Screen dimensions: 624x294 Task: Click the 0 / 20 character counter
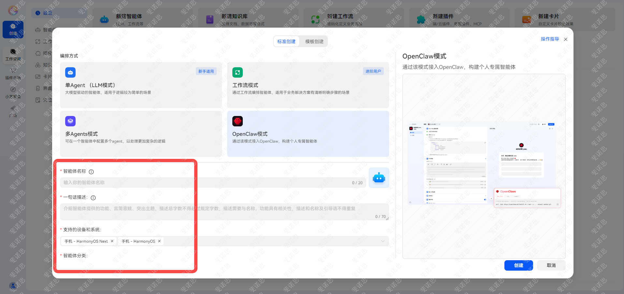[357, 183]
